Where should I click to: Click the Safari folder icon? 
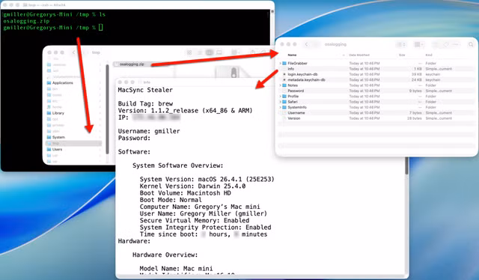tap(284, 102)
